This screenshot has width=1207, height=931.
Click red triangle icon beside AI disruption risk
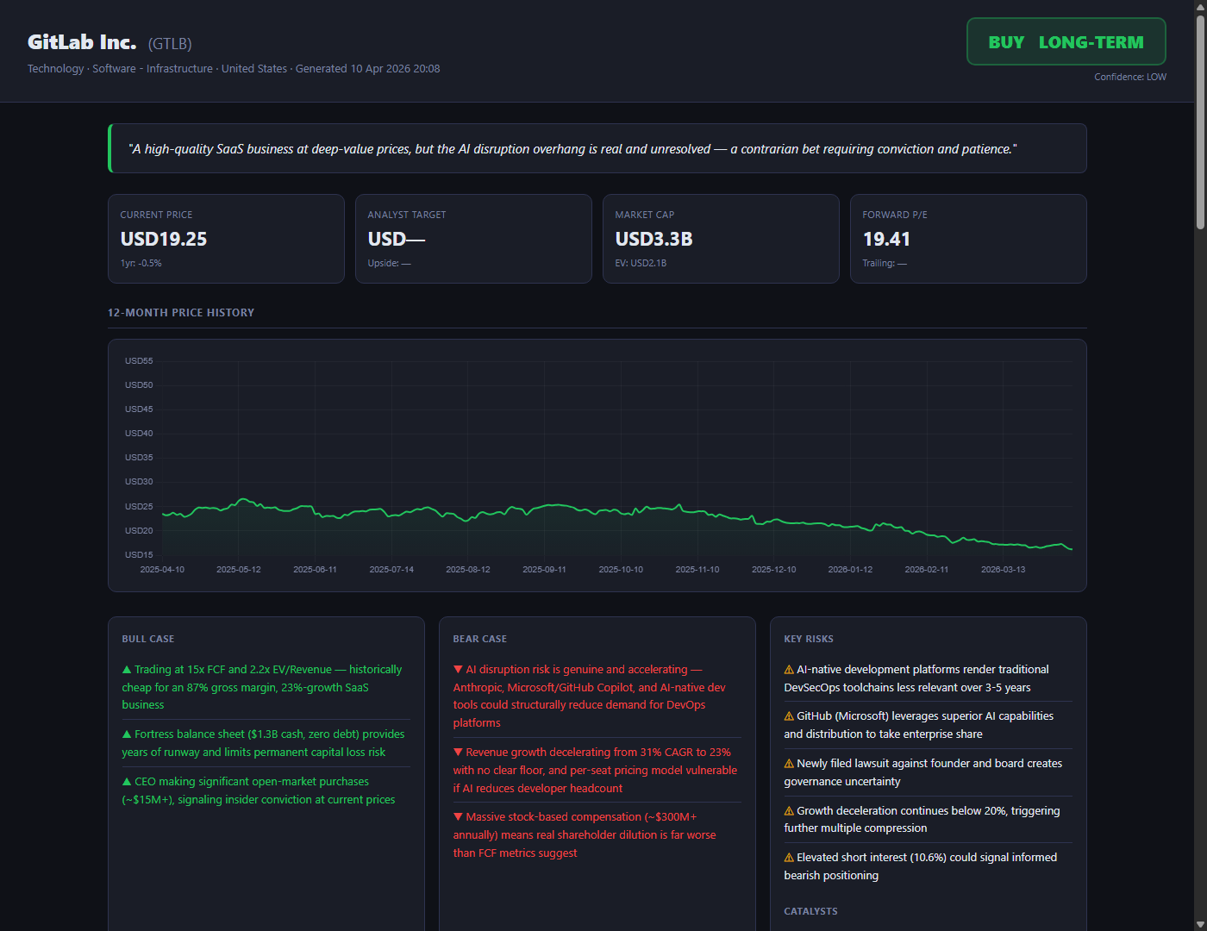coord(458,670)
